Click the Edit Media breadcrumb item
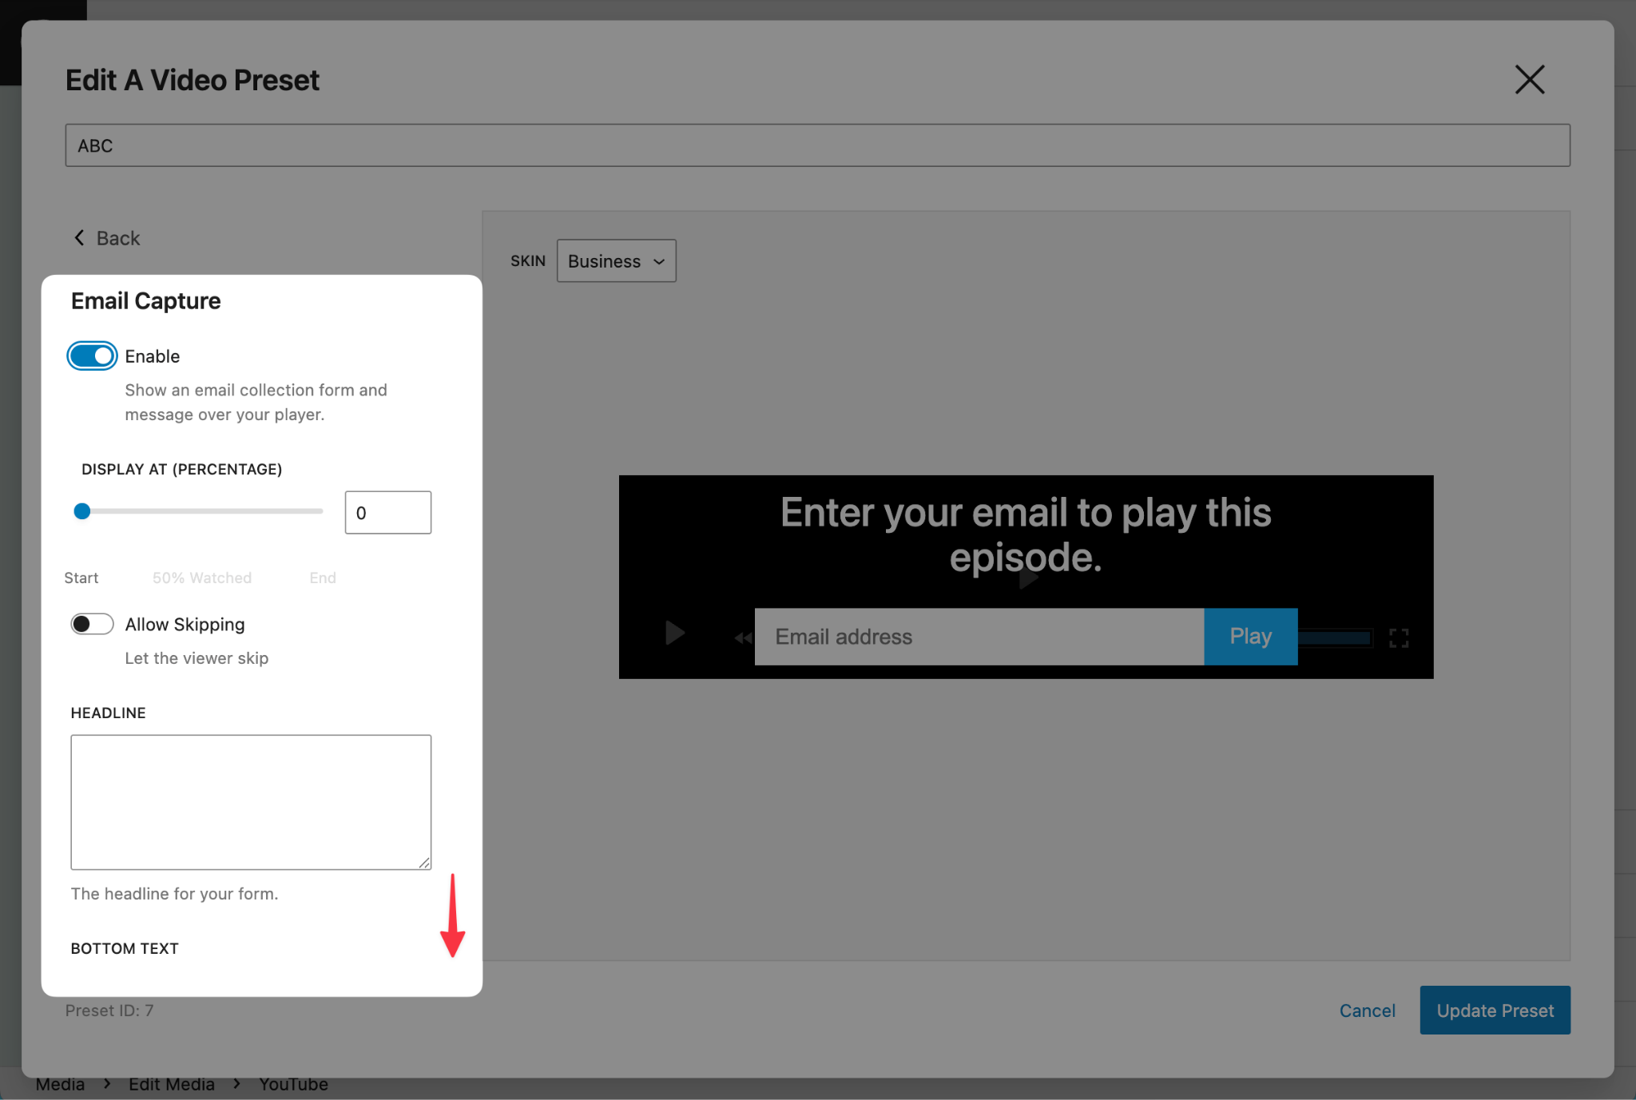 pos(172,1084)
